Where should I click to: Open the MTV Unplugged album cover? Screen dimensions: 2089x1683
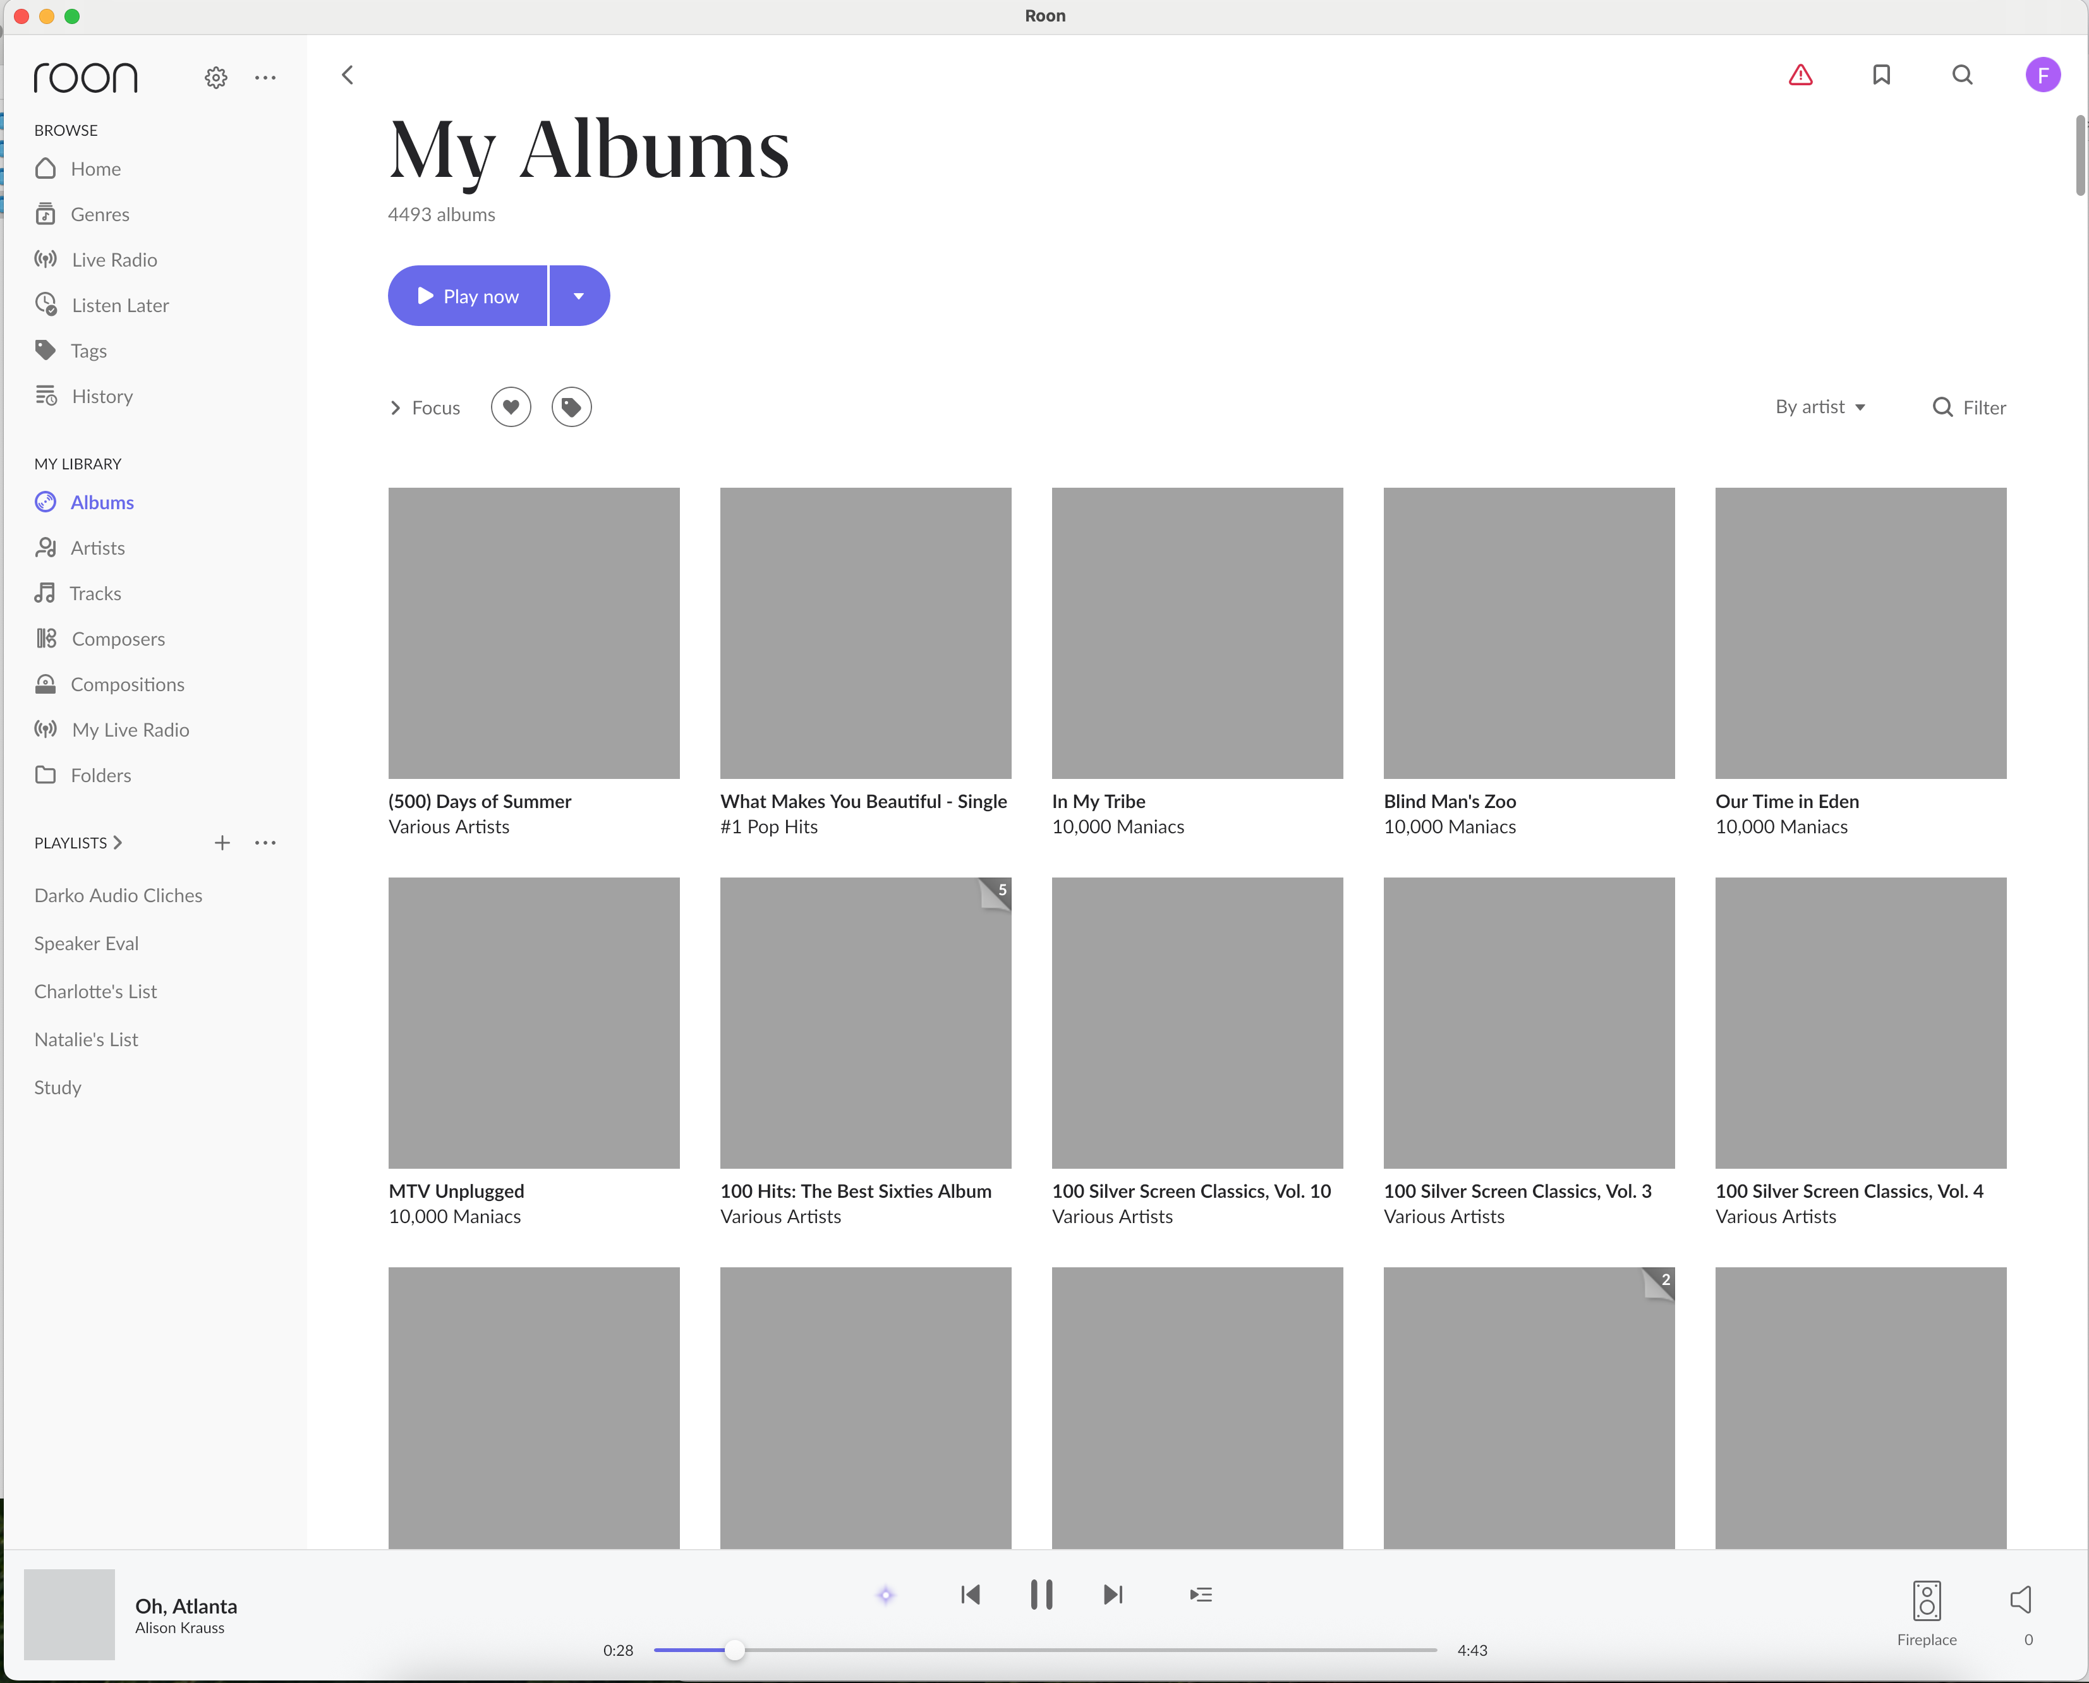click(535, 1023)
